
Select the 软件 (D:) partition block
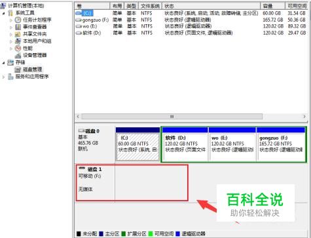coord(185,144)
